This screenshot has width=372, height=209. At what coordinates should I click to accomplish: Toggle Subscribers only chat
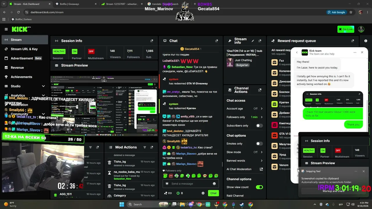point(259,126)
